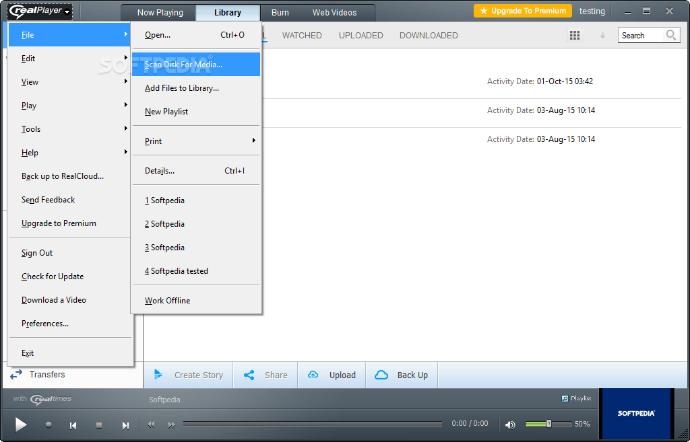
Task: Skip to next track
Action: (x=125, y=425)
